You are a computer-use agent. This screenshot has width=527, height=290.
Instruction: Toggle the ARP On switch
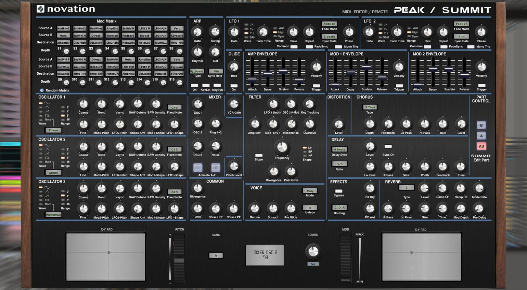pos(194,86)
